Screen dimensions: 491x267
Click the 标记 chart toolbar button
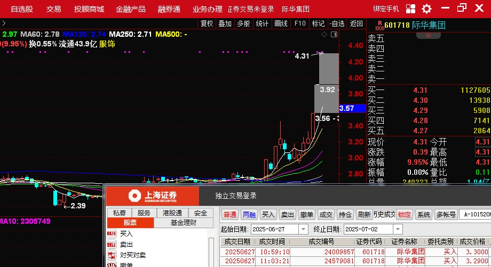point(318,23)
